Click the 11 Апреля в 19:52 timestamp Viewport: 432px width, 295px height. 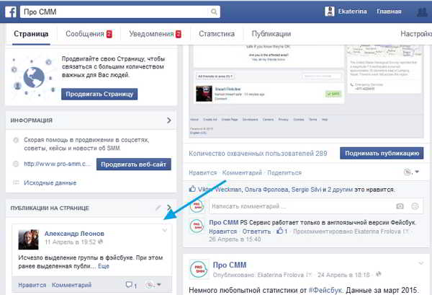71,242
